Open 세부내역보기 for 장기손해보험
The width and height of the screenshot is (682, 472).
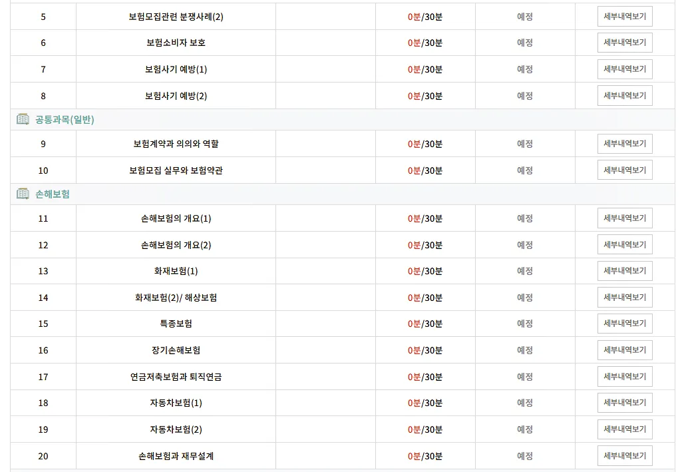(624, 350)
